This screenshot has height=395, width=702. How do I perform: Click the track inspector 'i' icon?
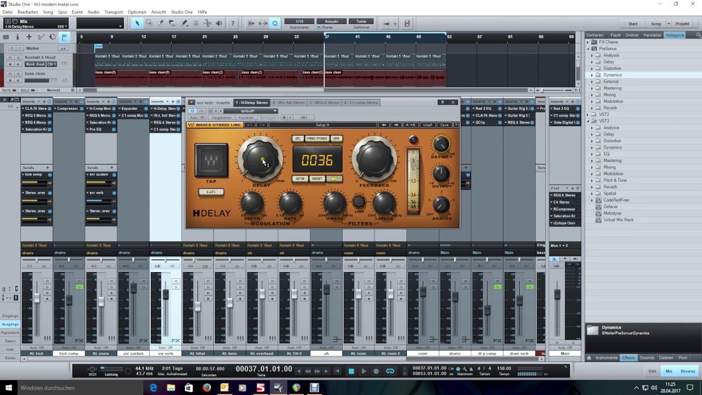point(17,37)
